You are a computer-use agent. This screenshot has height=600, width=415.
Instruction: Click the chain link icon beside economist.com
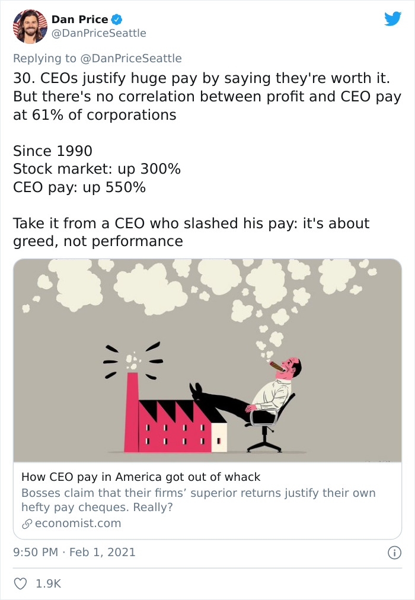(x=28, y=524)
